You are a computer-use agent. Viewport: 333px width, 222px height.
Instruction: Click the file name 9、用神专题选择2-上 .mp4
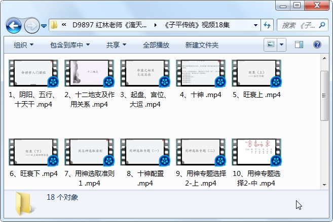pyautogui.click(x=201, y=179)
